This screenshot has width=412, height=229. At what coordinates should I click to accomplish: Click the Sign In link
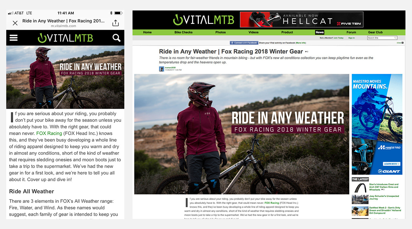(351, 38)
